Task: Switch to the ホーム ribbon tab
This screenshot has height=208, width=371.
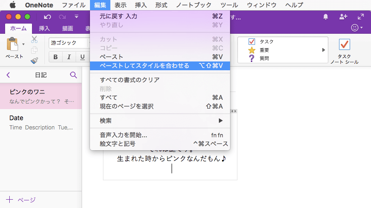Action: pyautogui.click(x=19, y=29)
